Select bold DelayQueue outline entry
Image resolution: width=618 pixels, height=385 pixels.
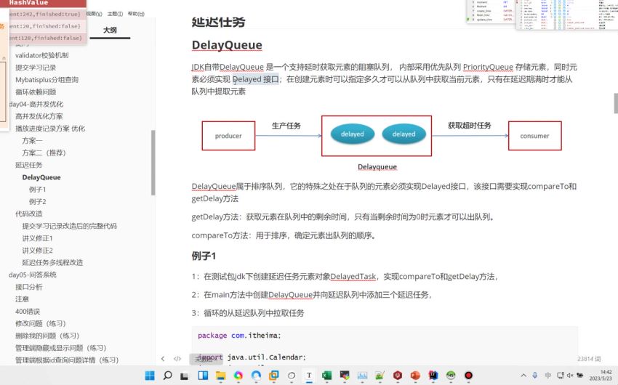point(41,177)
